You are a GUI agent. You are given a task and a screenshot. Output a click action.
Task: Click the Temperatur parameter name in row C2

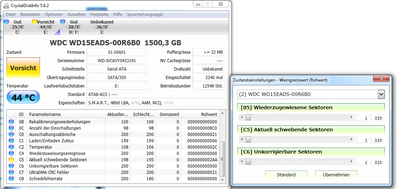[x=40, y=147]
